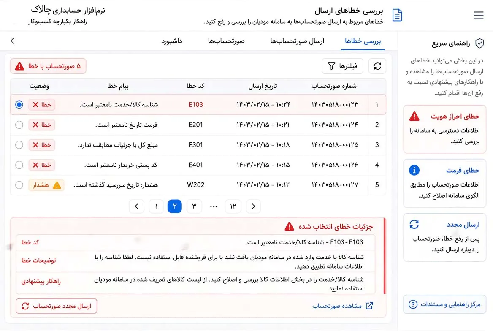
Task: Collapse the panel using the top-left chevron
Action: pos(13,41)
